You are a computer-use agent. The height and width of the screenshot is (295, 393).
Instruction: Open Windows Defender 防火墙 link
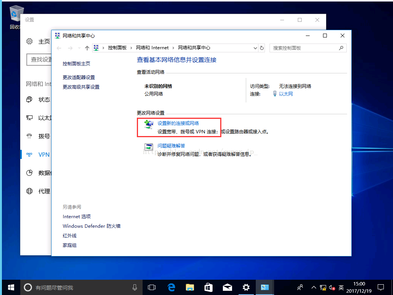(x=91, y=226)
